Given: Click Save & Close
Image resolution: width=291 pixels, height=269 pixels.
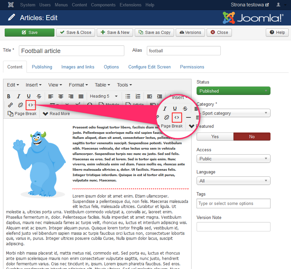Looking at the screenshot, I should pos(76,33).
